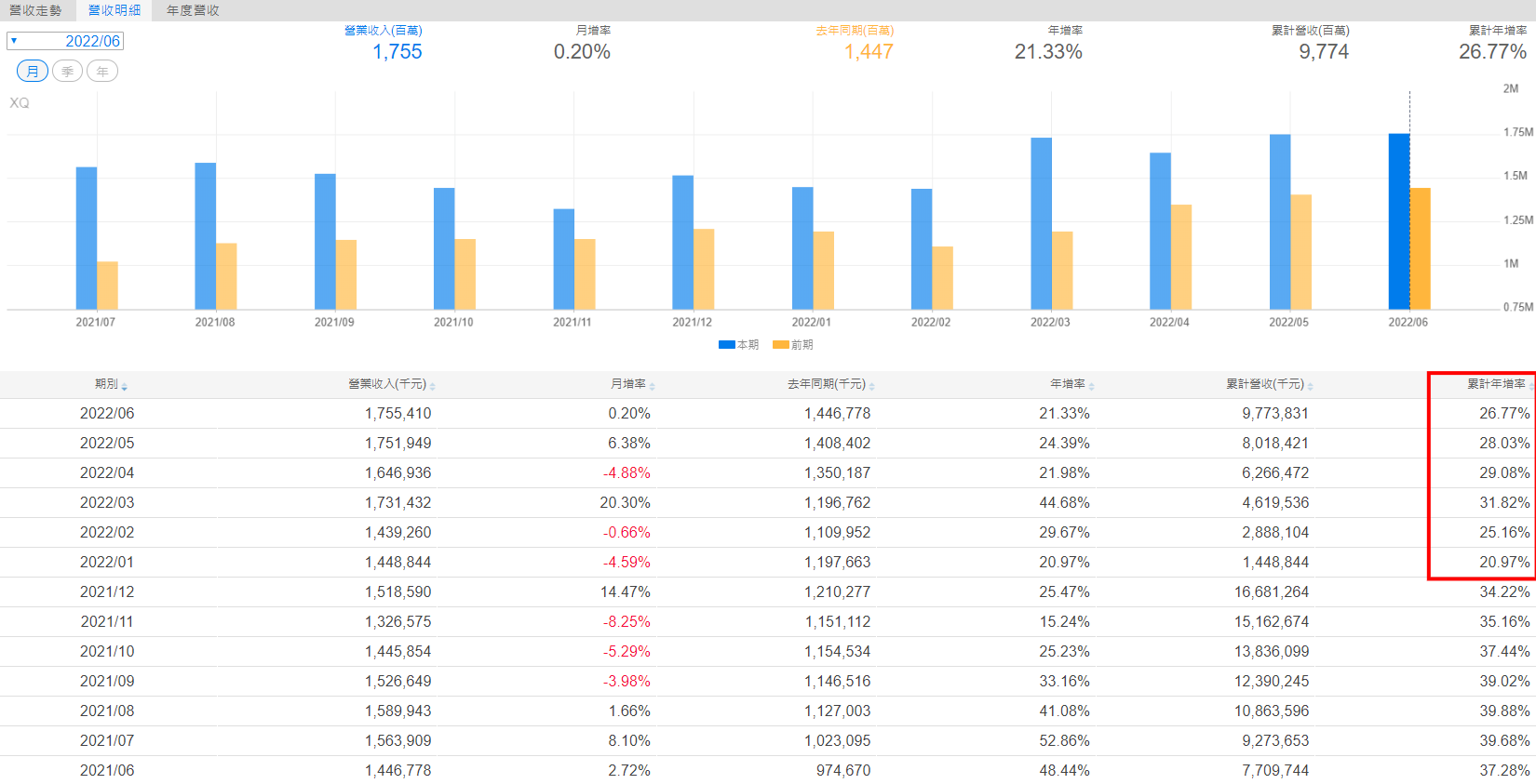The image size is (1536, 784).
Task: Click the 營業收入(百萬) summary value 1,755
Action: point(397,52)
